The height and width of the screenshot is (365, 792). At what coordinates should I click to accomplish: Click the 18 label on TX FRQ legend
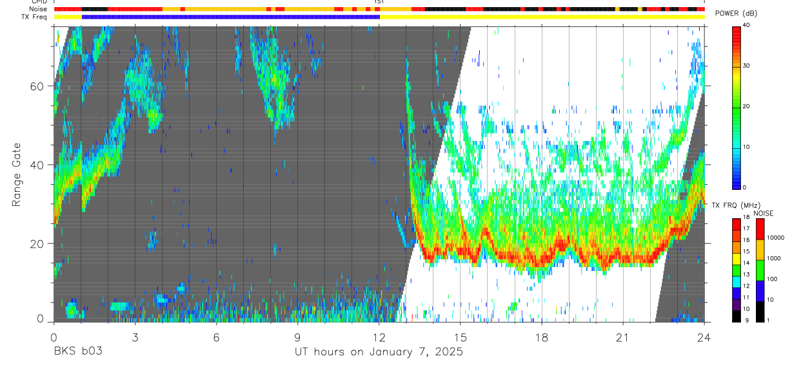(746, 217)
